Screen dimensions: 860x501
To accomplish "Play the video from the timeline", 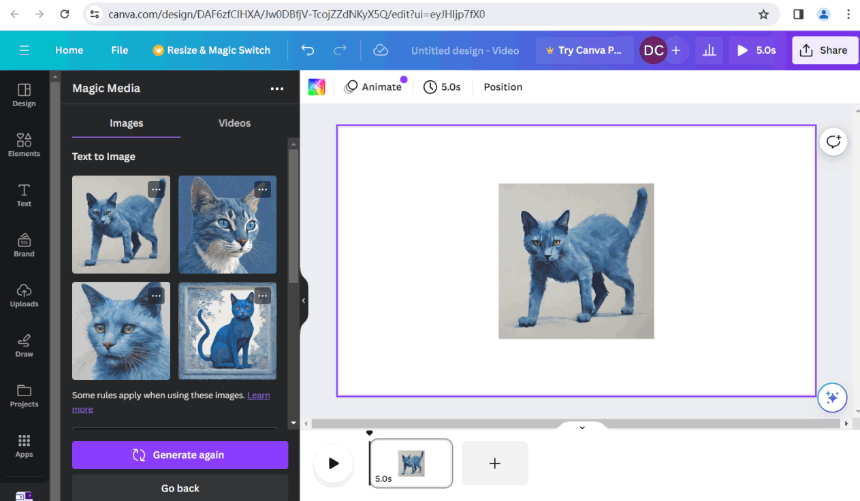I will coord(333,464).
